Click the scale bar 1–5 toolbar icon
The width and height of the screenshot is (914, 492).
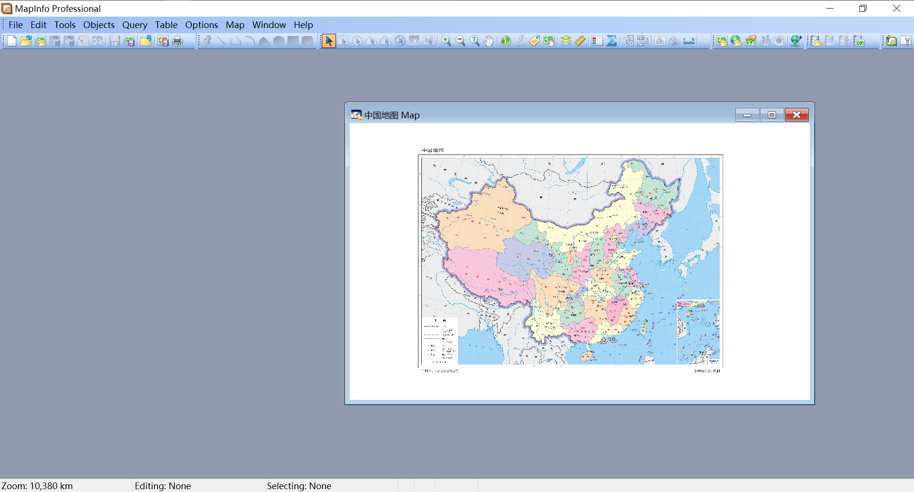pyautogui.click(x=689, y=41)
